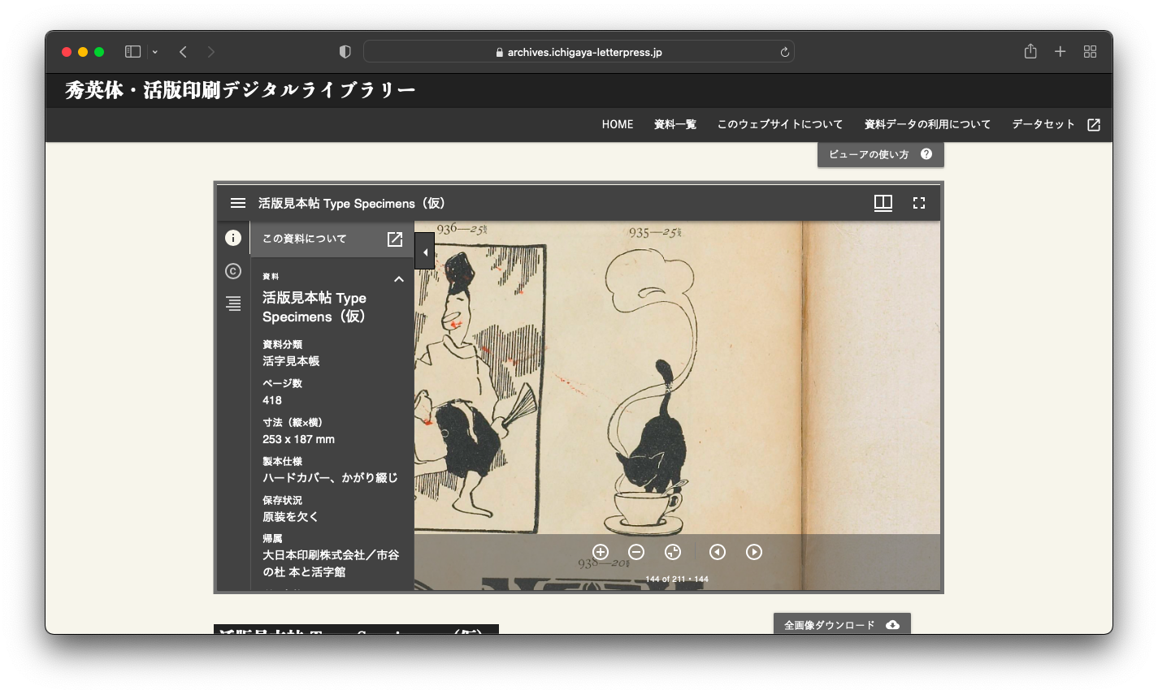The height and width of the screenshot is (694, 1158).
Task: Go to the previous page
Action: click(x=717, y=552)
